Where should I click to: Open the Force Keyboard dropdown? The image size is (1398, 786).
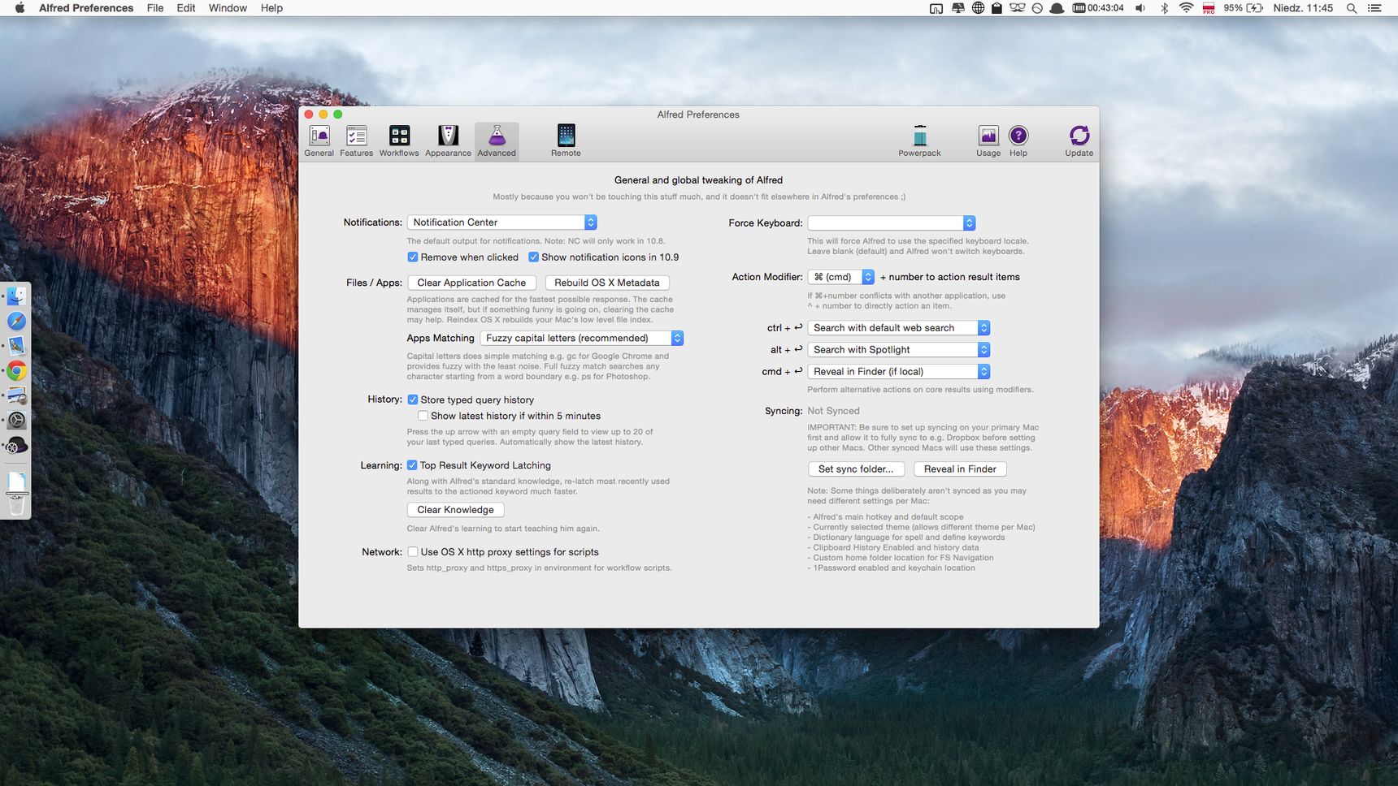(x=892, y=223)
